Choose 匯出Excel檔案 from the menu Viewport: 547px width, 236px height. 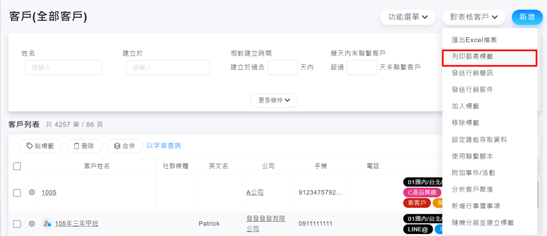[x=474, y=40]
